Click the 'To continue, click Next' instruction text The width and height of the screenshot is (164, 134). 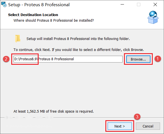click(x=79, y=50)
